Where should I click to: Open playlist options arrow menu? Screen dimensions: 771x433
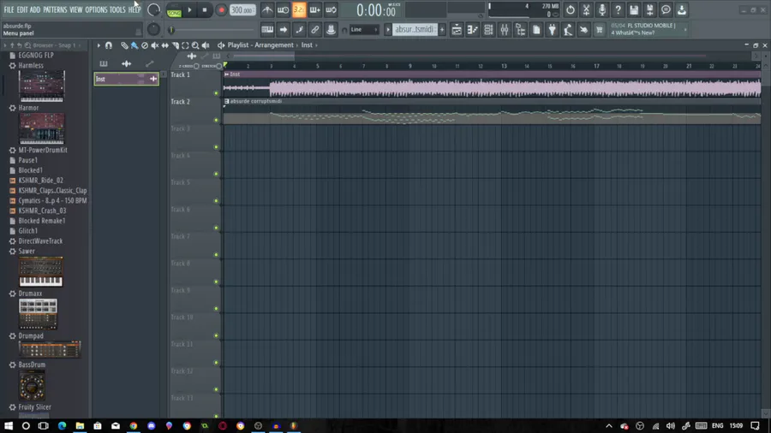[99, 45]
